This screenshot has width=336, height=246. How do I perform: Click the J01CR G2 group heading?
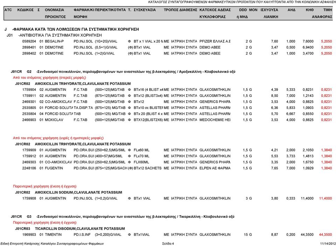pyautogui.click(x=123, y=72)
